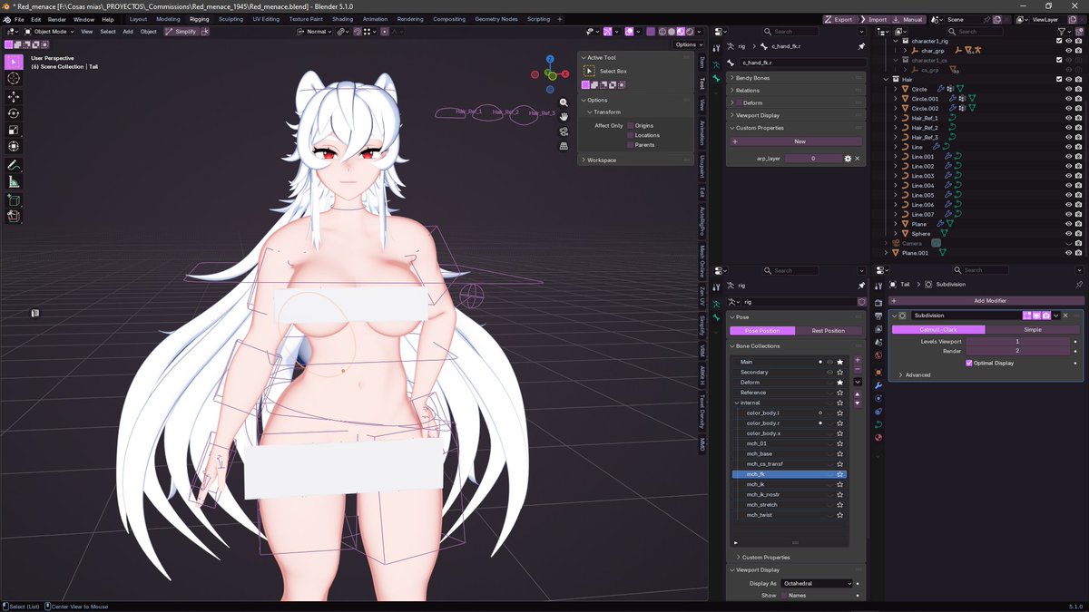Click the X axis on navigation gizmo
The width and height of the screenshot is (1089, 612).
coord(565,75)
